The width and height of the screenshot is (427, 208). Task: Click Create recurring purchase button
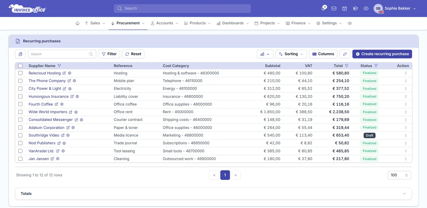tap(382, 54)
